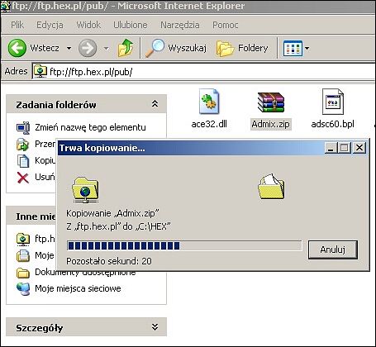Click the copy progress bar

pyautogui.click(x=184, y=245)
